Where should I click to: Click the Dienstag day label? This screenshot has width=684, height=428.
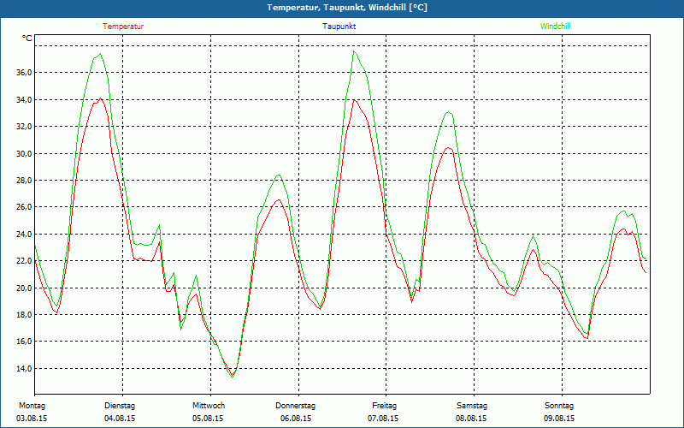(x=120, y=406)
